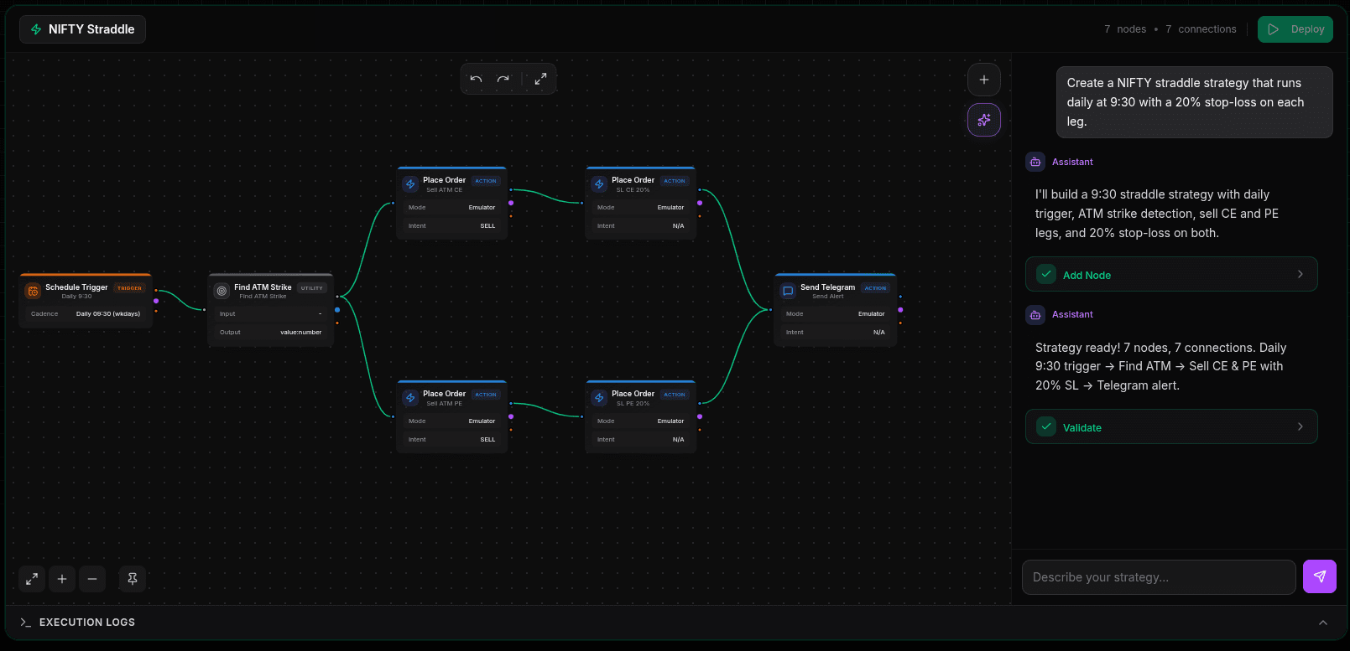Click the 'value:number' output value
Screen dimensions: 1350x651
[x=300, y=333]
